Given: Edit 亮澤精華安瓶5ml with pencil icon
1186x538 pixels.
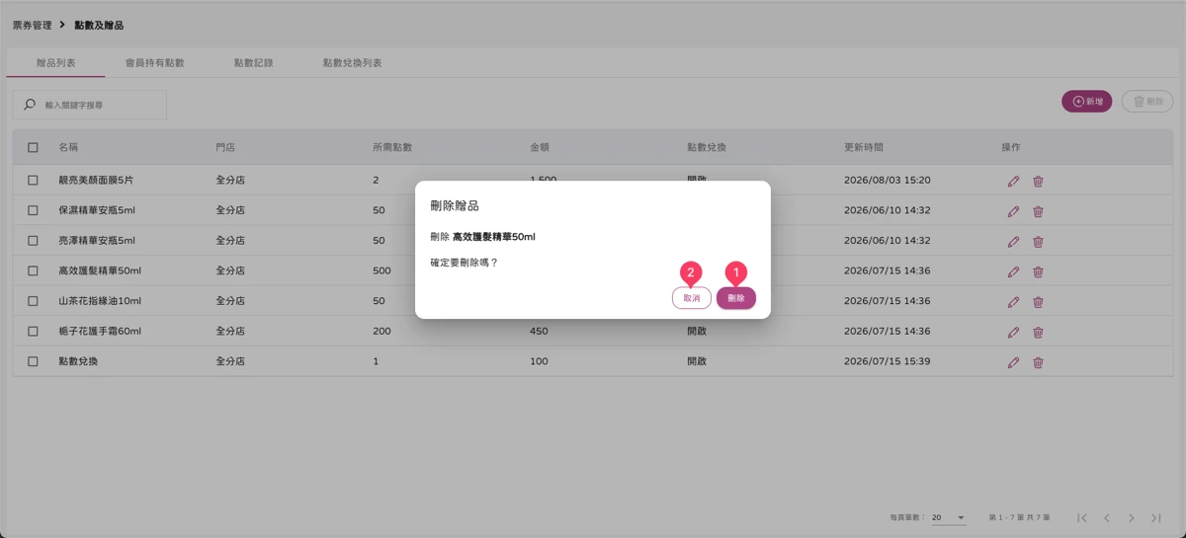Looking at the screenshot, I should click(x=1013, y=241).
